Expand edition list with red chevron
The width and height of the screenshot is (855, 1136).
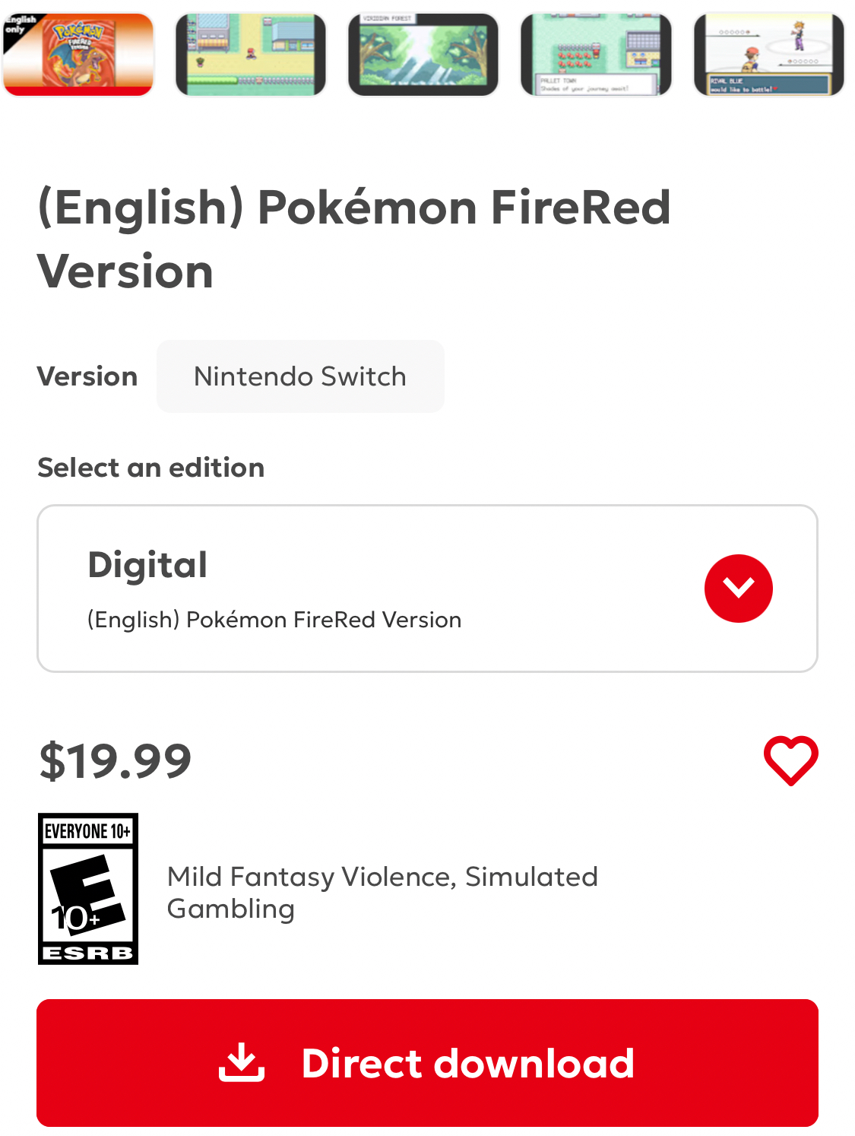click(738, 589)
